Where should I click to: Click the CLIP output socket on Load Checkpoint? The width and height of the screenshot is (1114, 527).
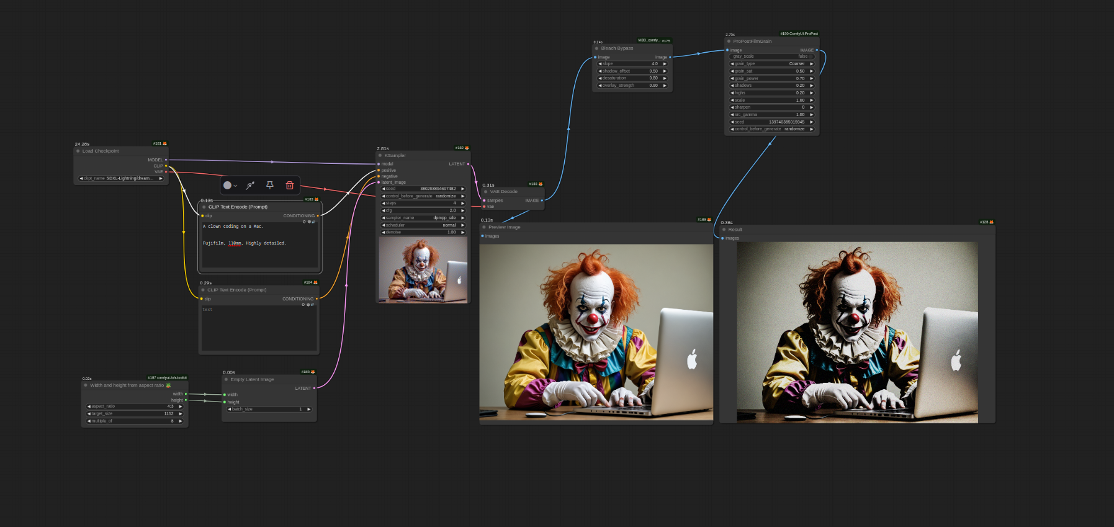(x=166, y=166)
